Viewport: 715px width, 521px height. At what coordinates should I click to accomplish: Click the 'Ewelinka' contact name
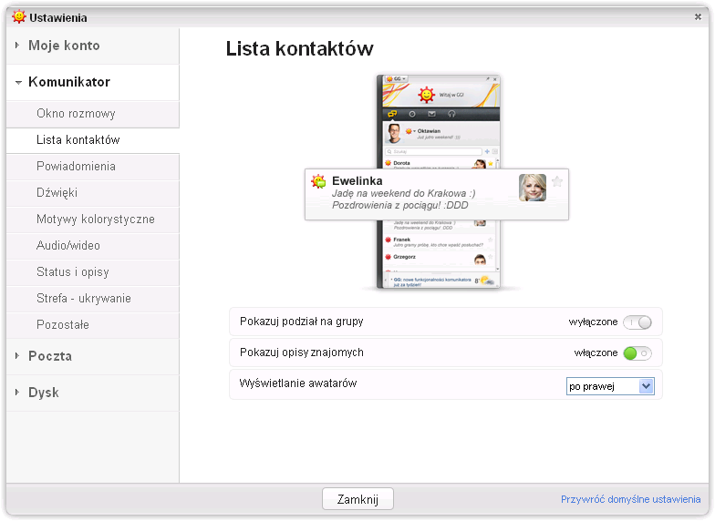coord(357,180)
